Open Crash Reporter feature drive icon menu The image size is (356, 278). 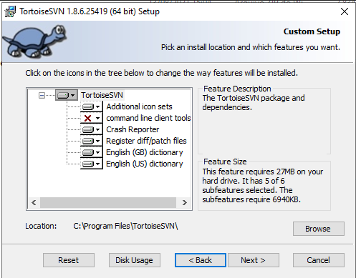[x=92, y=129]
